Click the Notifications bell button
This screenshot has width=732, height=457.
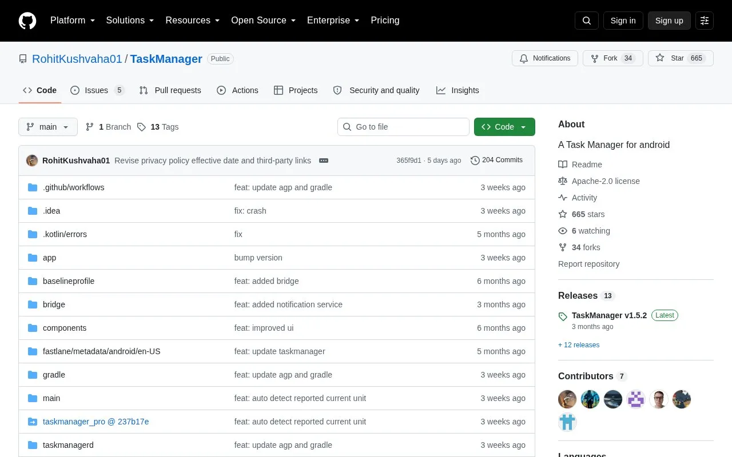(545, 58)
